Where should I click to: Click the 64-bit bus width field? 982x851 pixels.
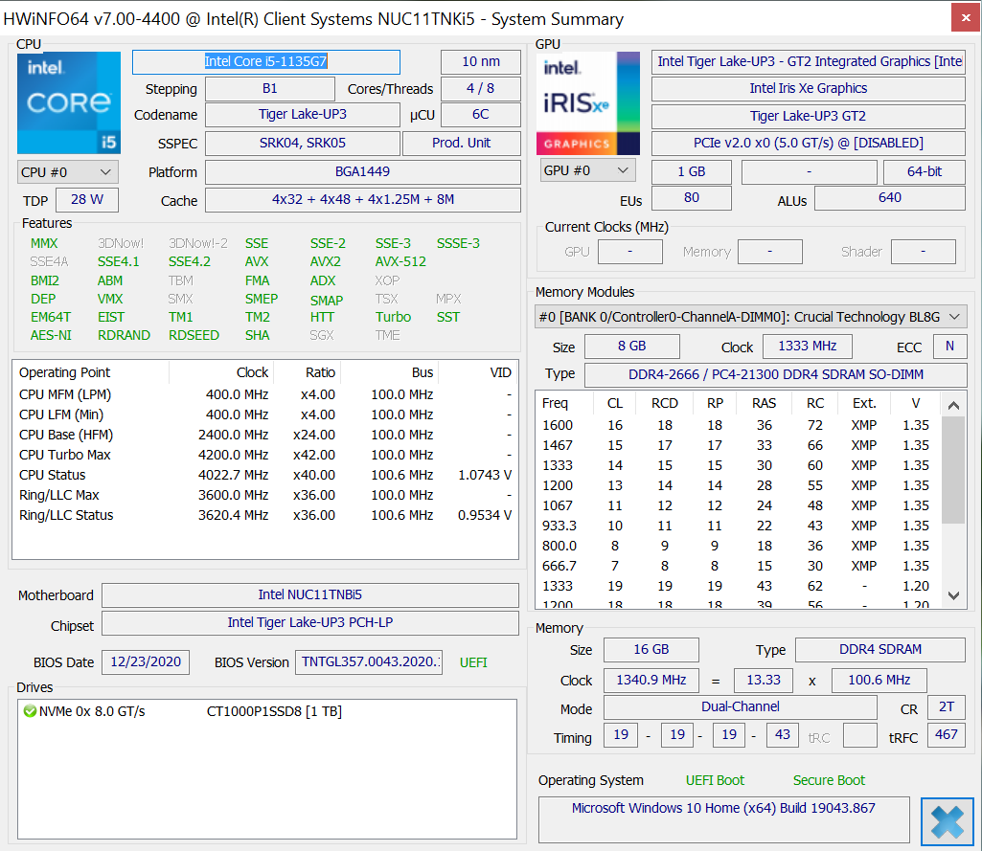point(925,172)
